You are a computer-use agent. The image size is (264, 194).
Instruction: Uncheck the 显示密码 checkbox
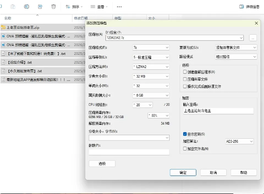(x=185, y=134)
